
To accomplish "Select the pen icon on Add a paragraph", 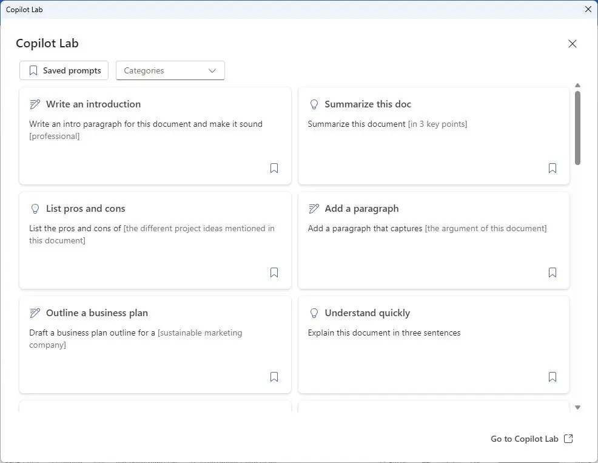I will click(314, 208).
